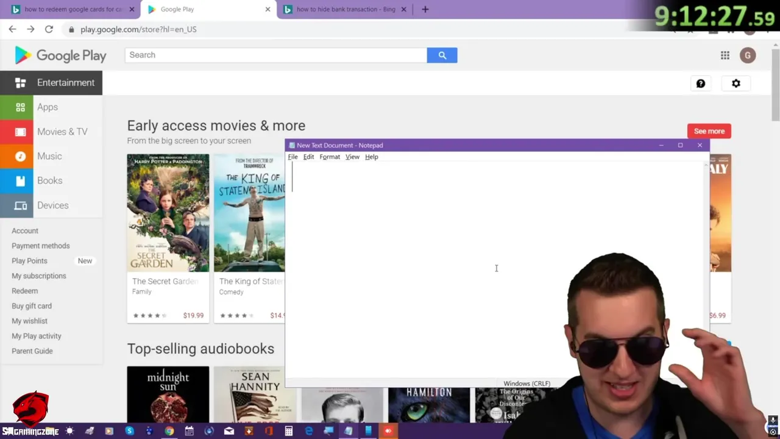
Task: Click the sun brightness taskbar icon
Action: click(69, 431)
